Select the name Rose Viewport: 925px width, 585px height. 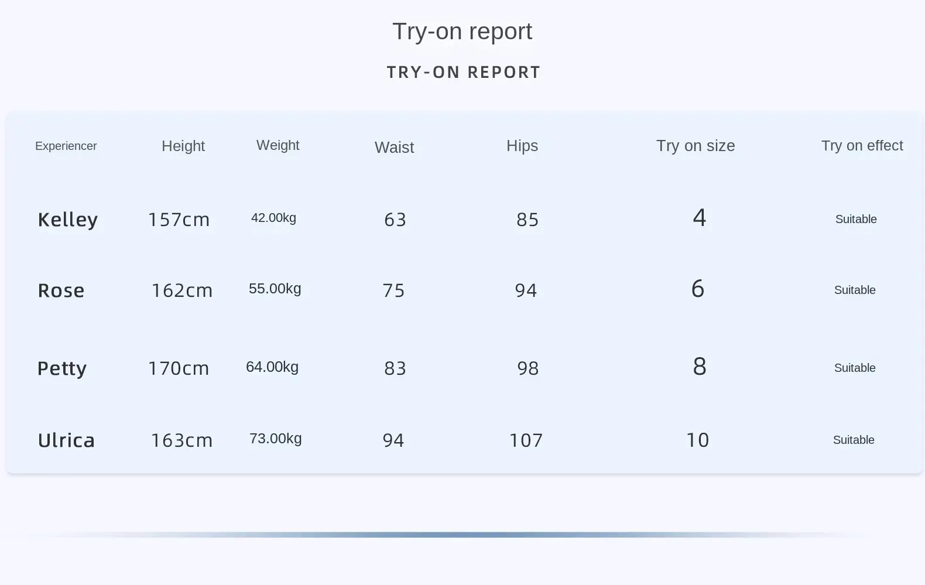point(61,290)
